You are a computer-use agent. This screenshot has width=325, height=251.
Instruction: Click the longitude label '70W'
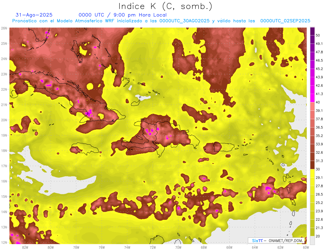pos(178,247)
